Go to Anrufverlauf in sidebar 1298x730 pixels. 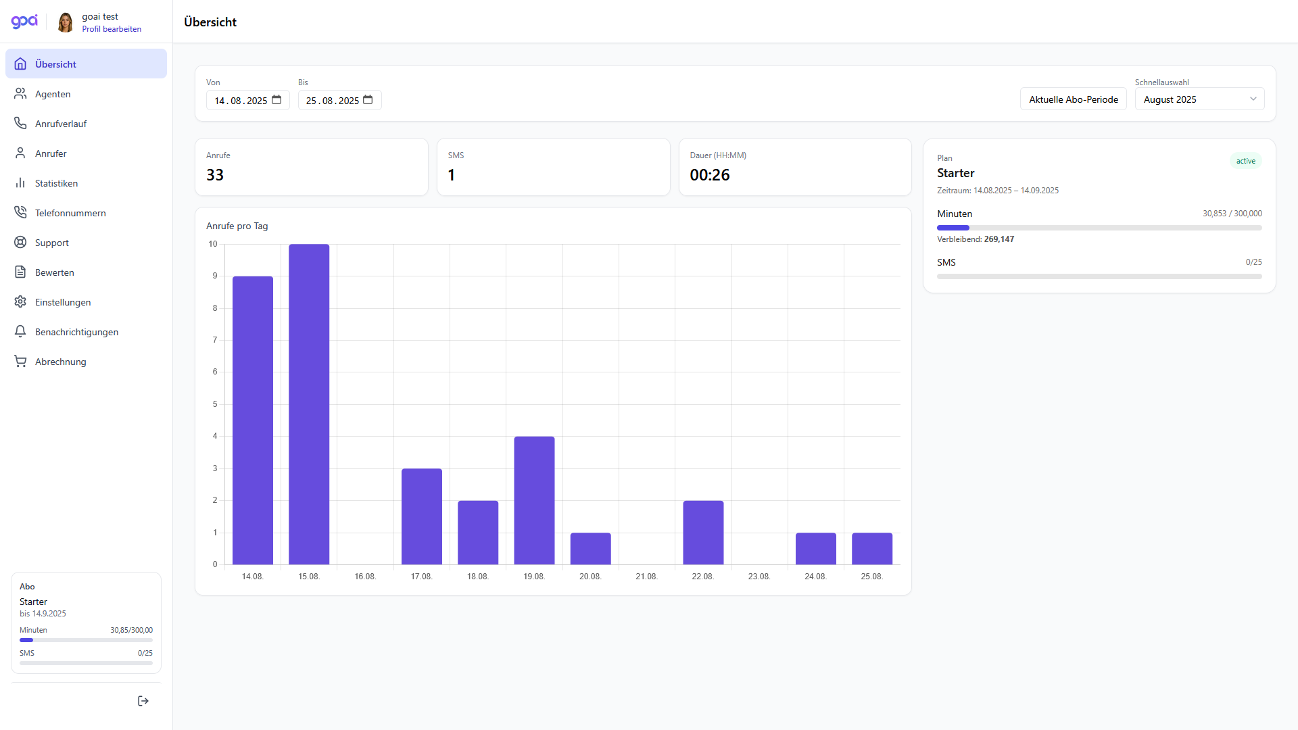click(61, 124)
